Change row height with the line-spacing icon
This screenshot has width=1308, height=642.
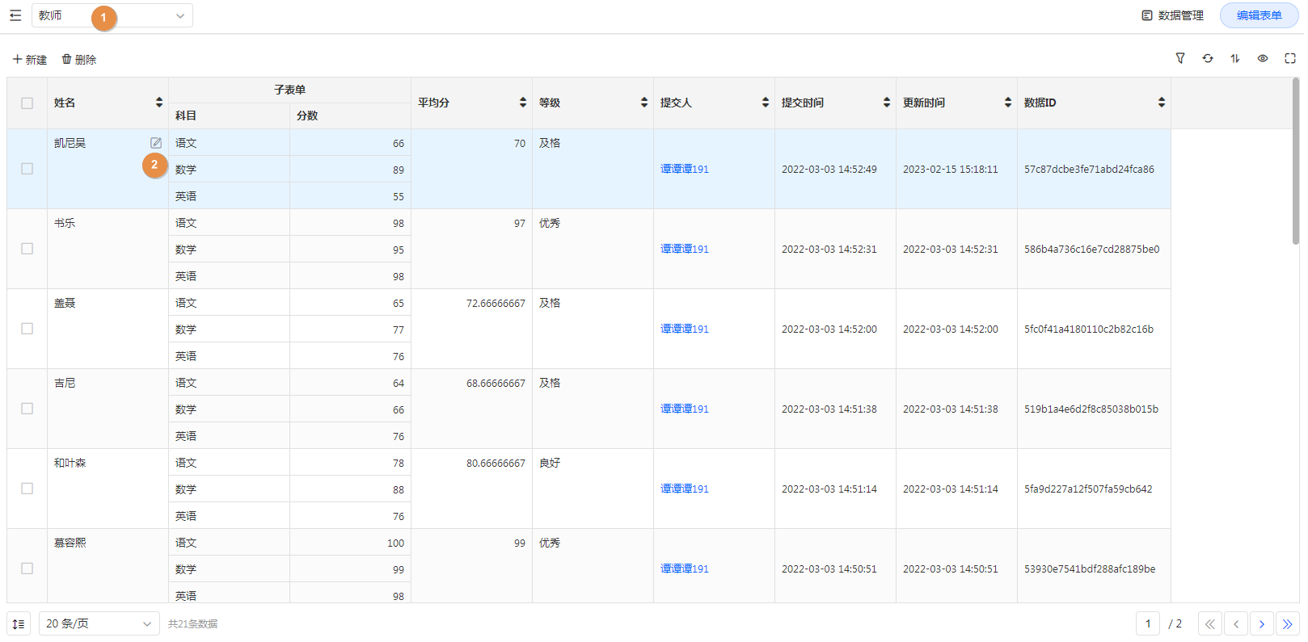point(19,624)
